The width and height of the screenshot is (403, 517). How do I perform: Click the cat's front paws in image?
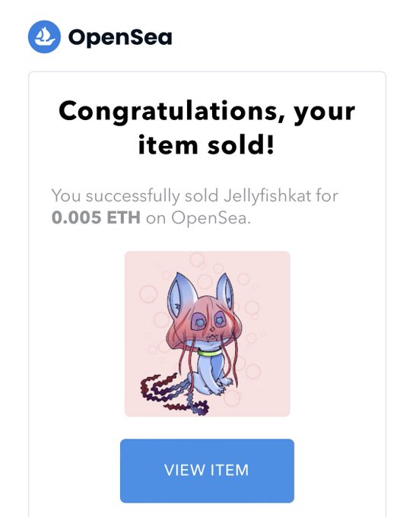pos(225,386)
